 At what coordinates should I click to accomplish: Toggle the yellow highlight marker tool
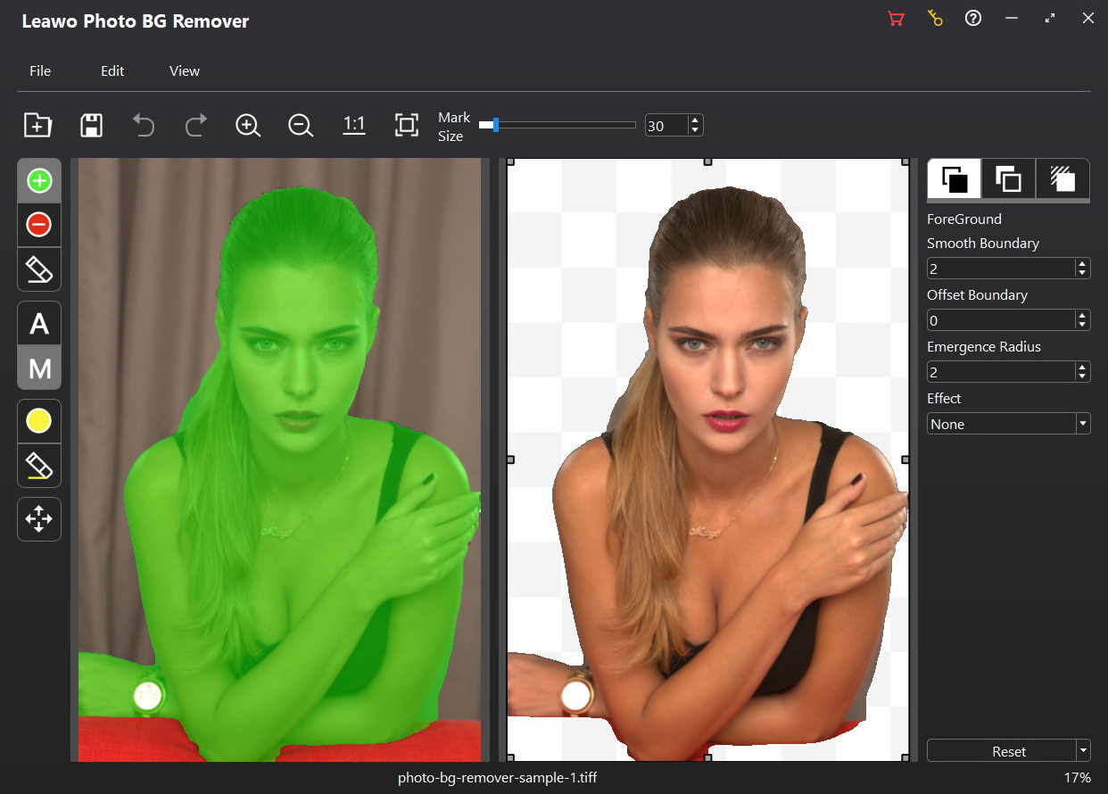point(39,421)
